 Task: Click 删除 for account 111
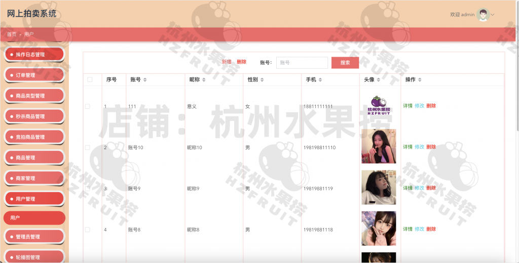pyautogui.click(x=431, y=106)
